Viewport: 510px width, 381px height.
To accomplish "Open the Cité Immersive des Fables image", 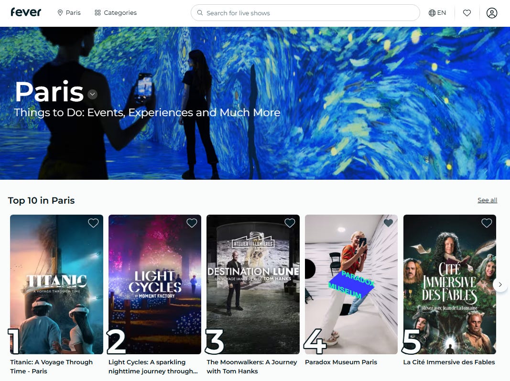I will [449, 284].
